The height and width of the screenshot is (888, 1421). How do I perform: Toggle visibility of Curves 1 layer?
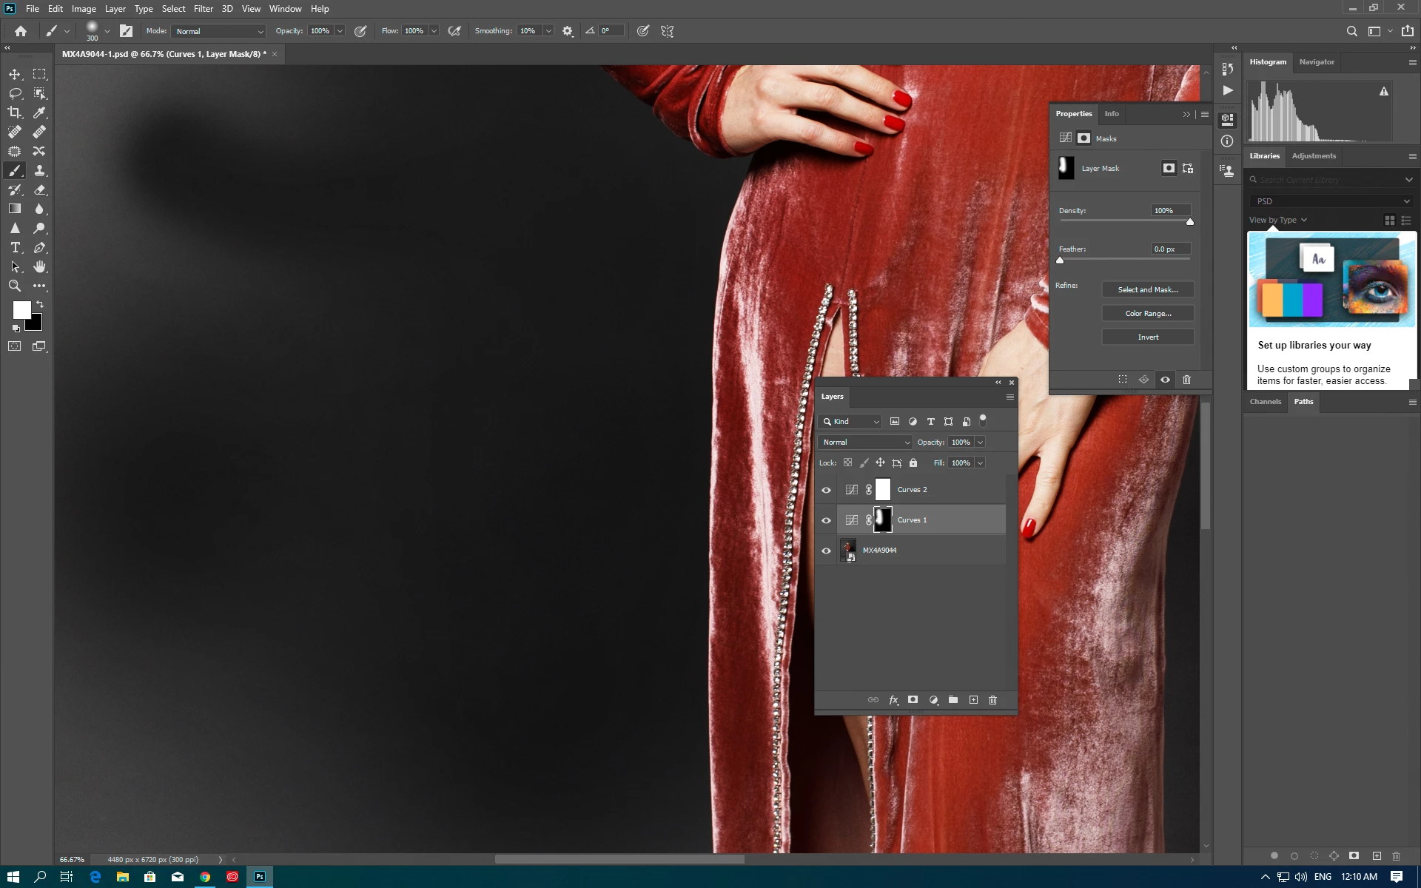point(827,520)
